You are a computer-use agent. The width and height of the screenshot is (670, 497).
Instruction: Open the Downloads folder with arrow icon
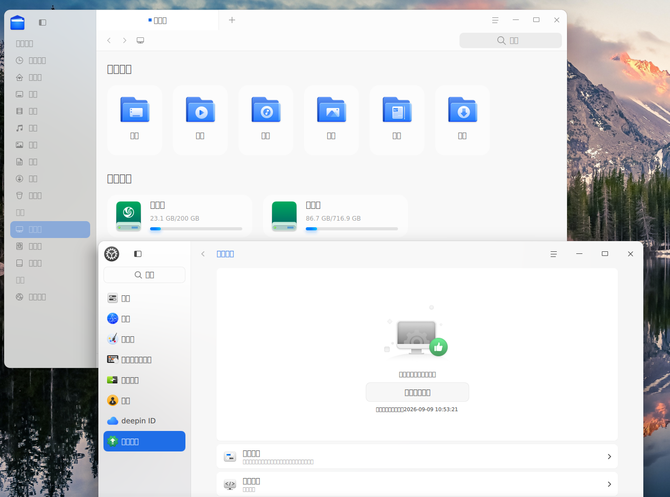pyautogui.click(x=463, y=120)
